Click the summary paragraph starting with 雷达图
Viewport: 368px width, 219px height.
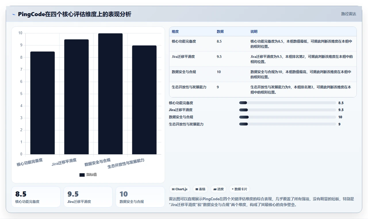[x=262, y=202]
